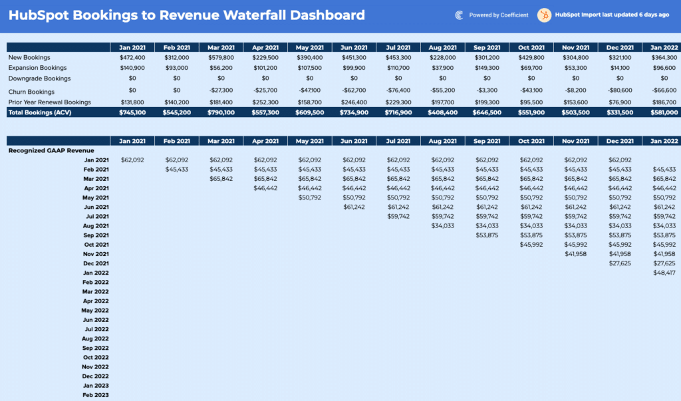Click $41,958 in the Nov 2021 revenue column
Screen dimensions: 681x401
pos(575,254)
